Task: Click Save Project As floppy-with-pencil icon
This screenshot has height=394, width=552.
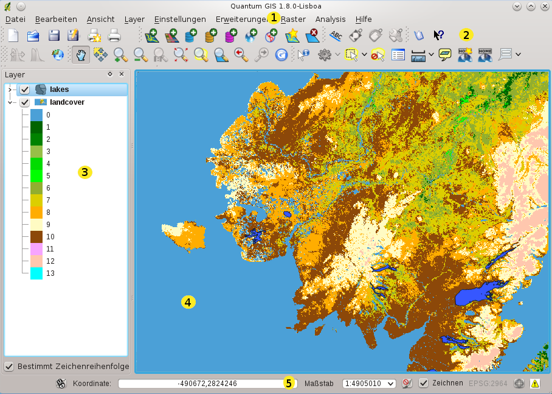Action: click(73, 36)
